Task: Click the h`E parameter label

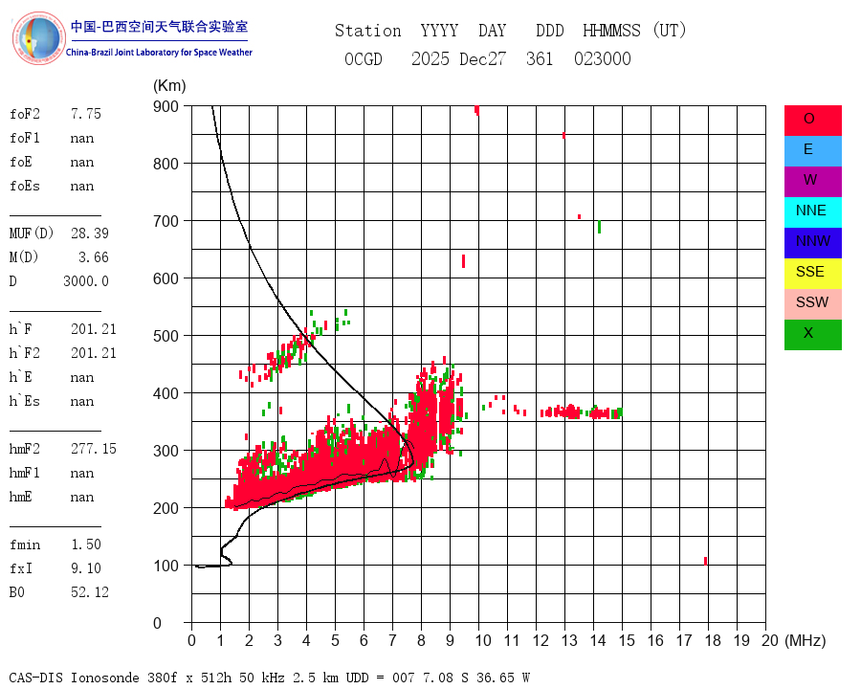Action: [21, 377]
